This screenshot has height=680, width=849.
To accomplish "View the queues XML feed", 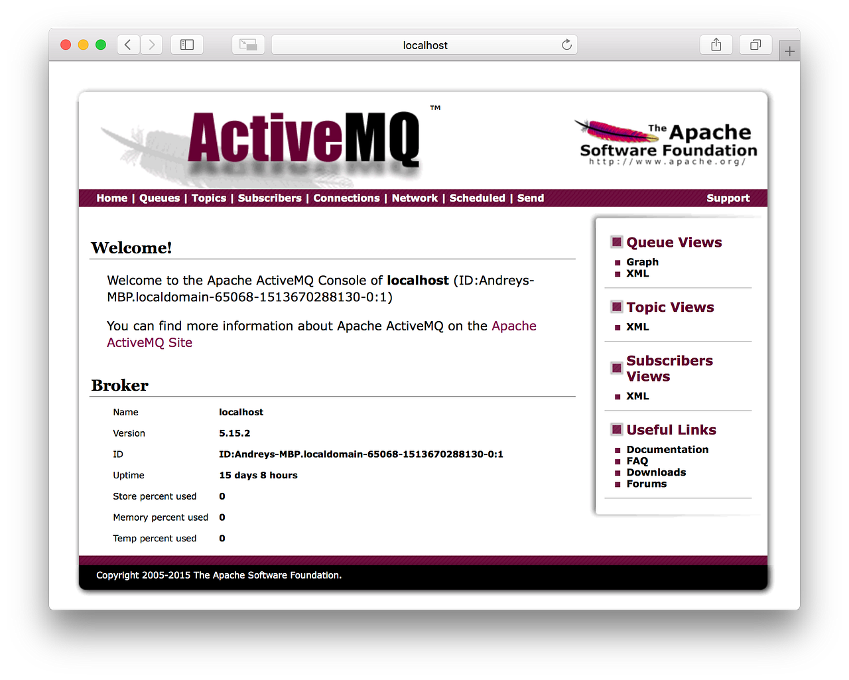I will [637, 273].
